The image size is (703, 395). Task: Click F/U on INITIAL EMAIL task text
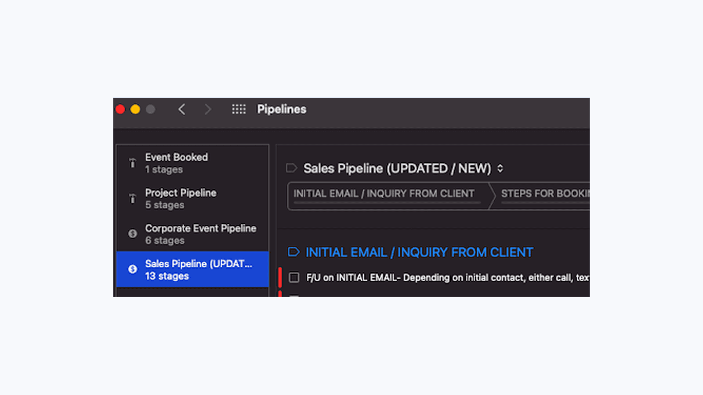click(448, 277)
